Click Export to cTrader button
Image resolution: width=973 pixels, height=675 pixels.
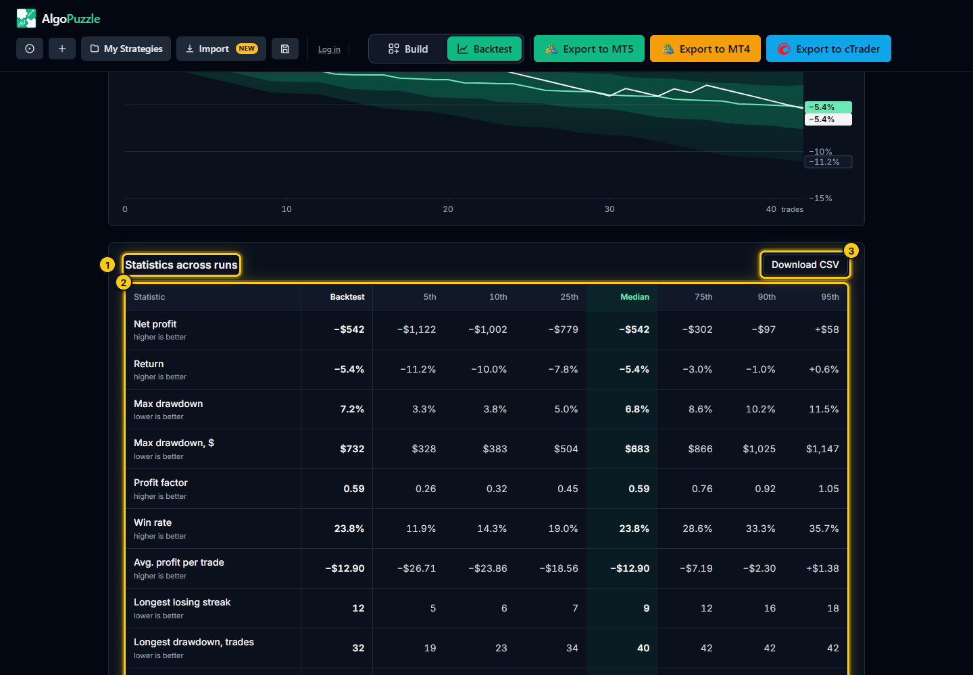click(x=828, y=49)
